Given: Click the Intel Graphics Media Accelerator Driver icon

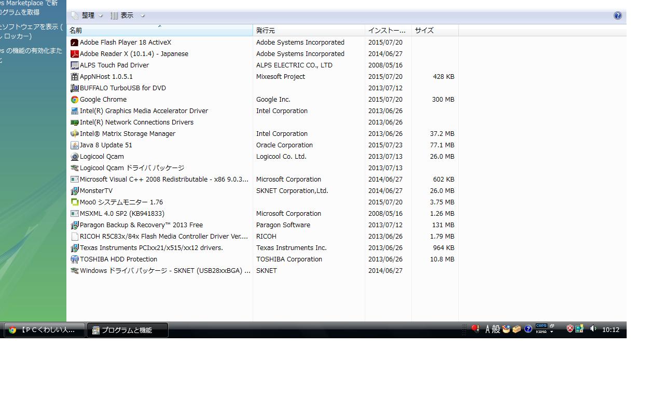Looking at the screenshot, I should [x=75, y=111].
